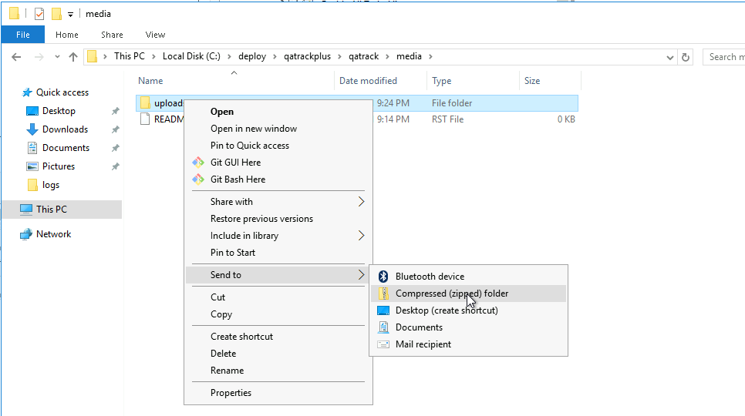
Task: Choose Open in new window
Action: click(278, 129)
